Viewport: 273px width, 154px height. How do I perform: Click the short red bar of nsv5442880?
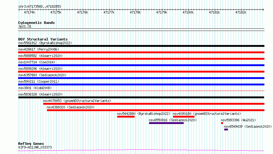(x=126, y=117)
